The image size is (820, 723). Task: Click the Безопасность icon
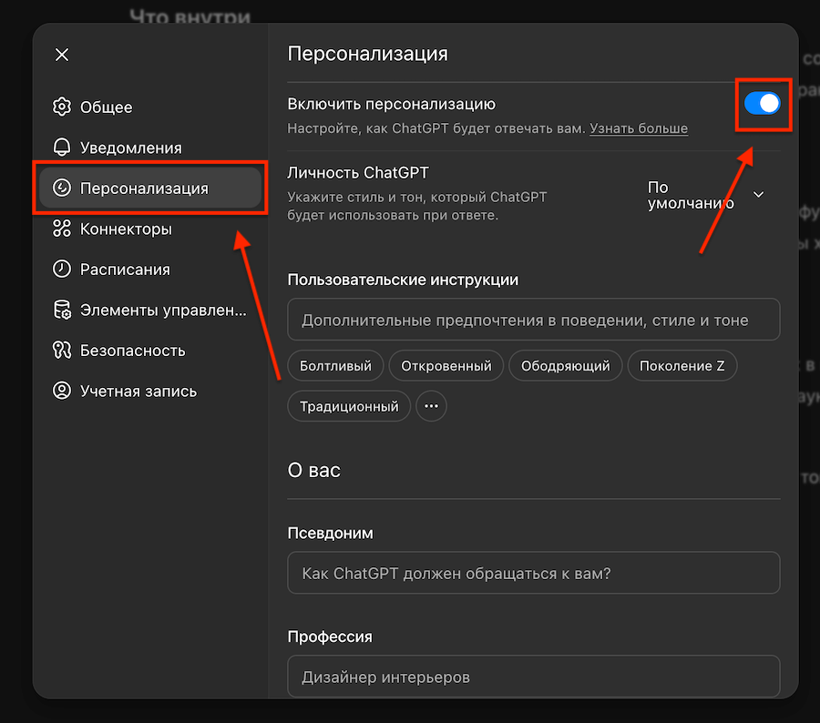point(62,351)
